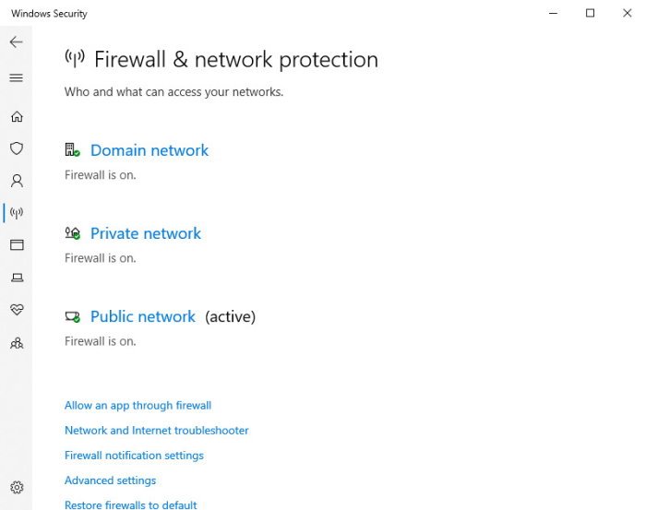
Task: Open the Home sidebar icon
Action: 17,116
